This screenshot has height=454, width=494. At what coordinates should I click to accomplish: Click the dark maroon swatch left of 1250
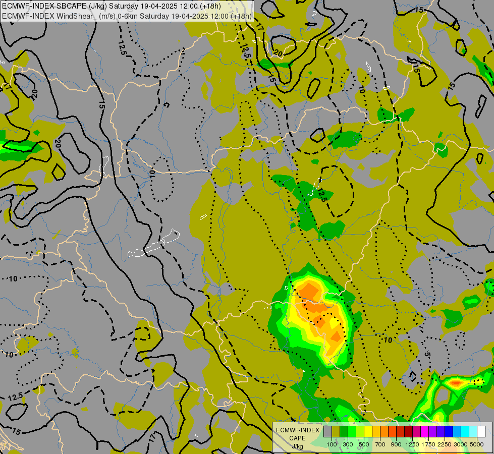(x=409, y=431)
